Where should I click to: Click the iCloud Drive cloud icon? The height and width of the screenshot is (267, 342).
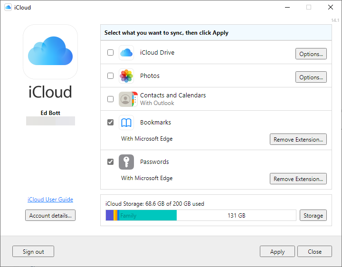tap(126, 53)
